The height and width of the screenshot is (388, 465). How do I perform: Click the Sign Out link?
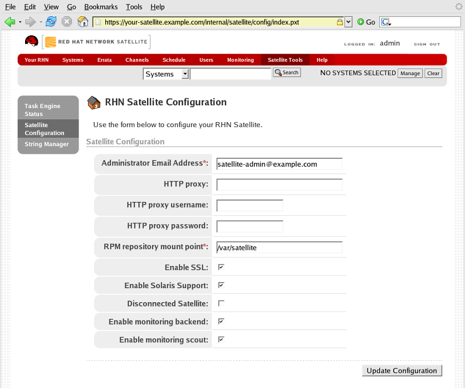pyautogui.click(x=427, y=44)
